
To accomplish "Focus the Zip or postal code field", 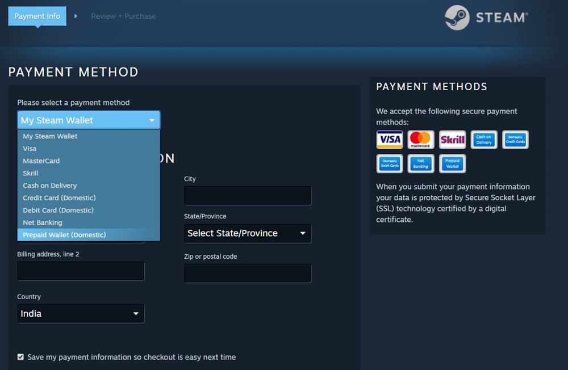I will (x=248, y=274).
